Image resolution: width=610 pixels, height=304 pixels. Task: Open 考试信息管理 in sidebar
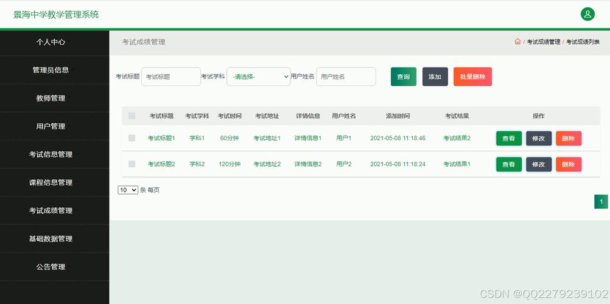51,154
